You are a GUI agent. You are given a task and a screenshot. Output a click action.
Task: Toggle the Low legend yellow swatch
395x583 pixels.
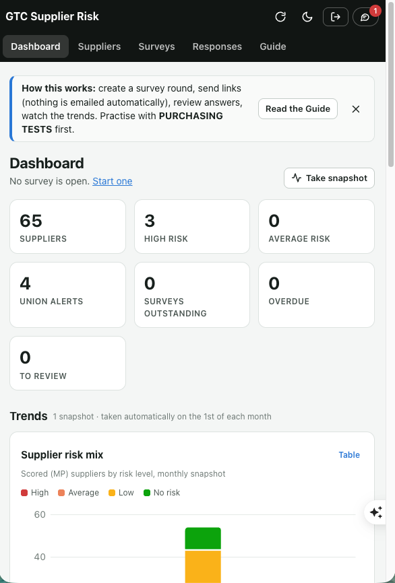pos(112,493)
